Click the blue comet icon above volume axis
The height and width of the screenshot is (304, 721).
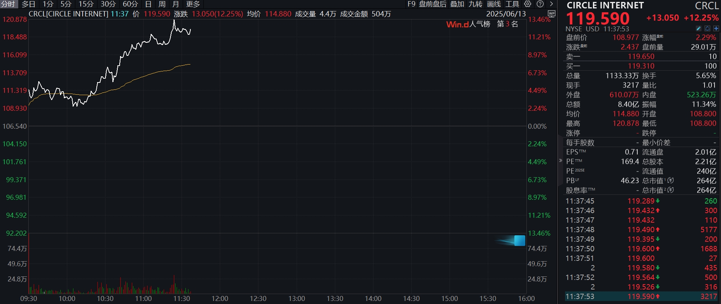(x=511, y=241)
